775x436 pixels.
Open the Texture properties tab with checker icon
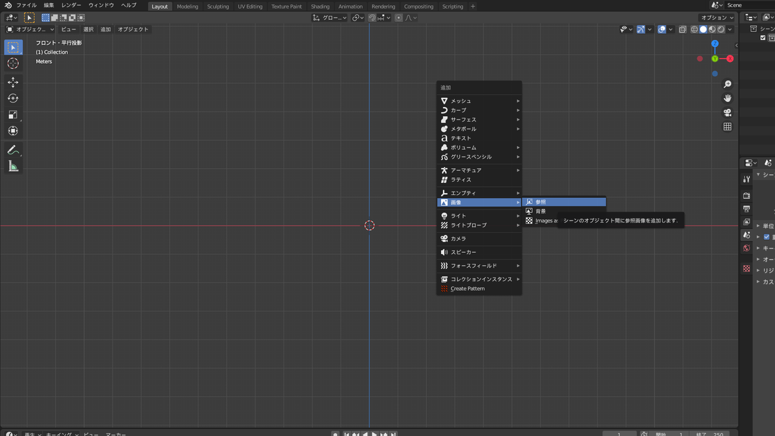tap(747, 268)
